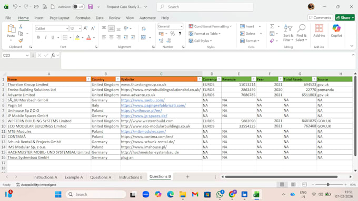Toggle italic formatting
358x201 pixels.
tap(46, 37)
